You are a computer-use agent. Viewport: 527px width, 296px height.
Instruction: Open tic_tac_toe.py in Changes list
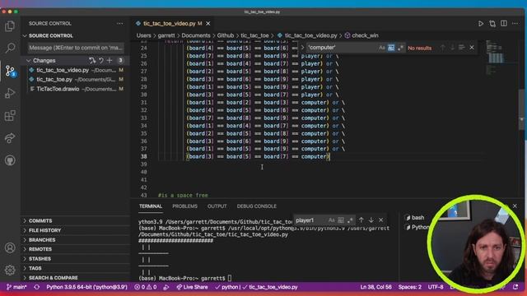(x=76, y=80)
